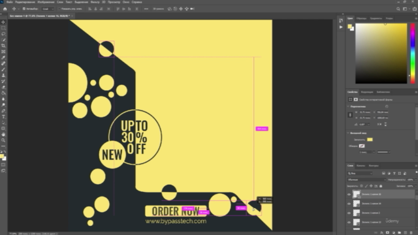418x235 pixels.
Task: Open the stroke line type dropdown
Action: [x=384, y=152]
